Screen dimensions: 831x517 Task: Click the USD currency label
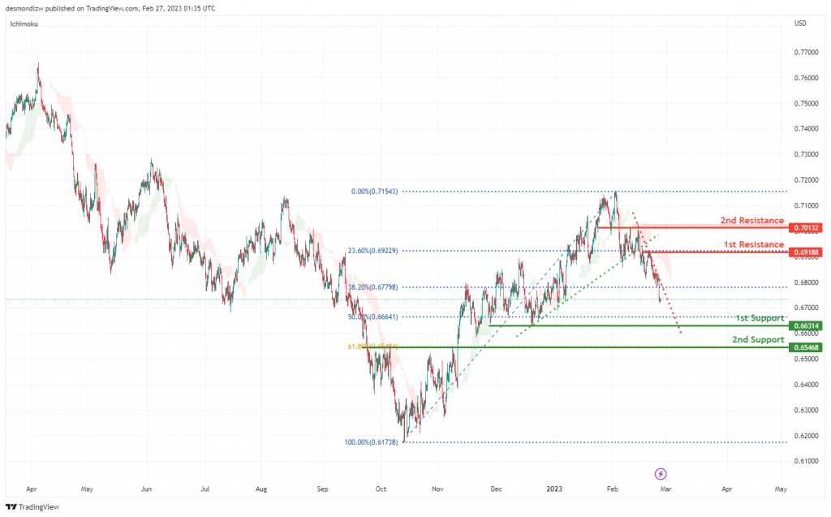(800, 24)
